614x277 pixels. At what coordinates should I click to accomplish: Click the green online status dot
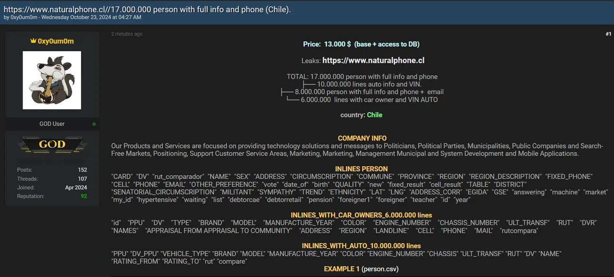[94, 124]
